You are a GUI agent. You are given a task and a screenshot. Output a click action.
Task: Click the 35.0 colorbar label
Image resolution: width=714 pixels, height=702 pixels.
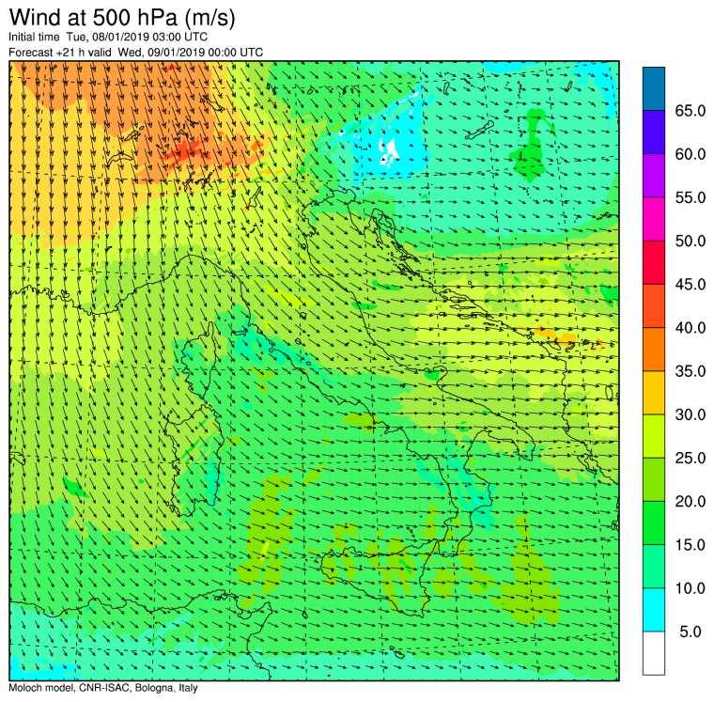pyautogui.click(x=691, y=371)
